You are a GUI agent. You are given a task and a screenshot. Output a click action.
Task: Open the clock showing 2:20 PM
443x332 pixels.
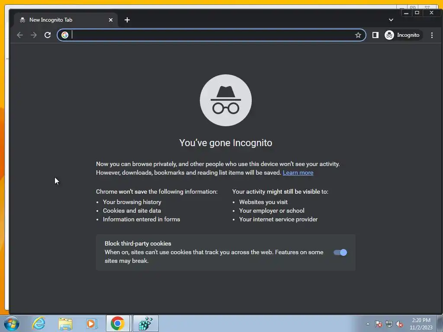[421, 324]
